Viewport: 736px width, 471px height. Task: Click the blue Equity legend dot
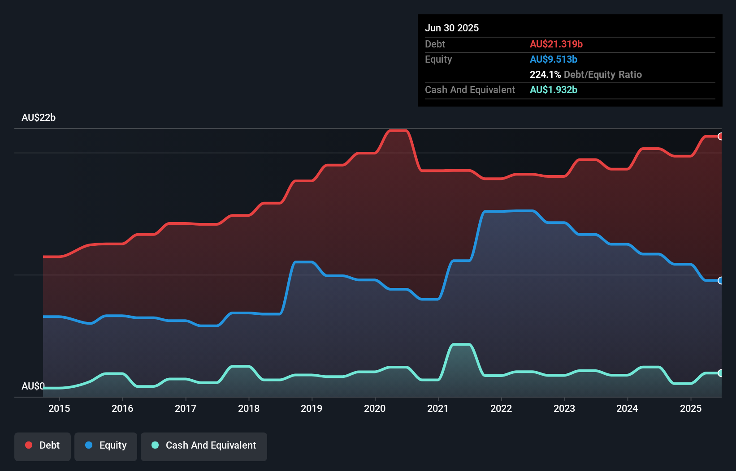(x=90, y=445)
